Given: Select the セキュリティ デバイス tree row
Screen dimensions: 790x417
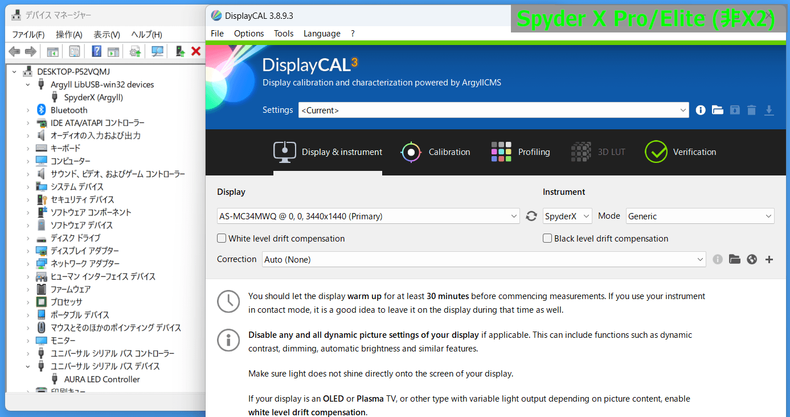Looking at the screenshot, I should click(x=82, y=199).
